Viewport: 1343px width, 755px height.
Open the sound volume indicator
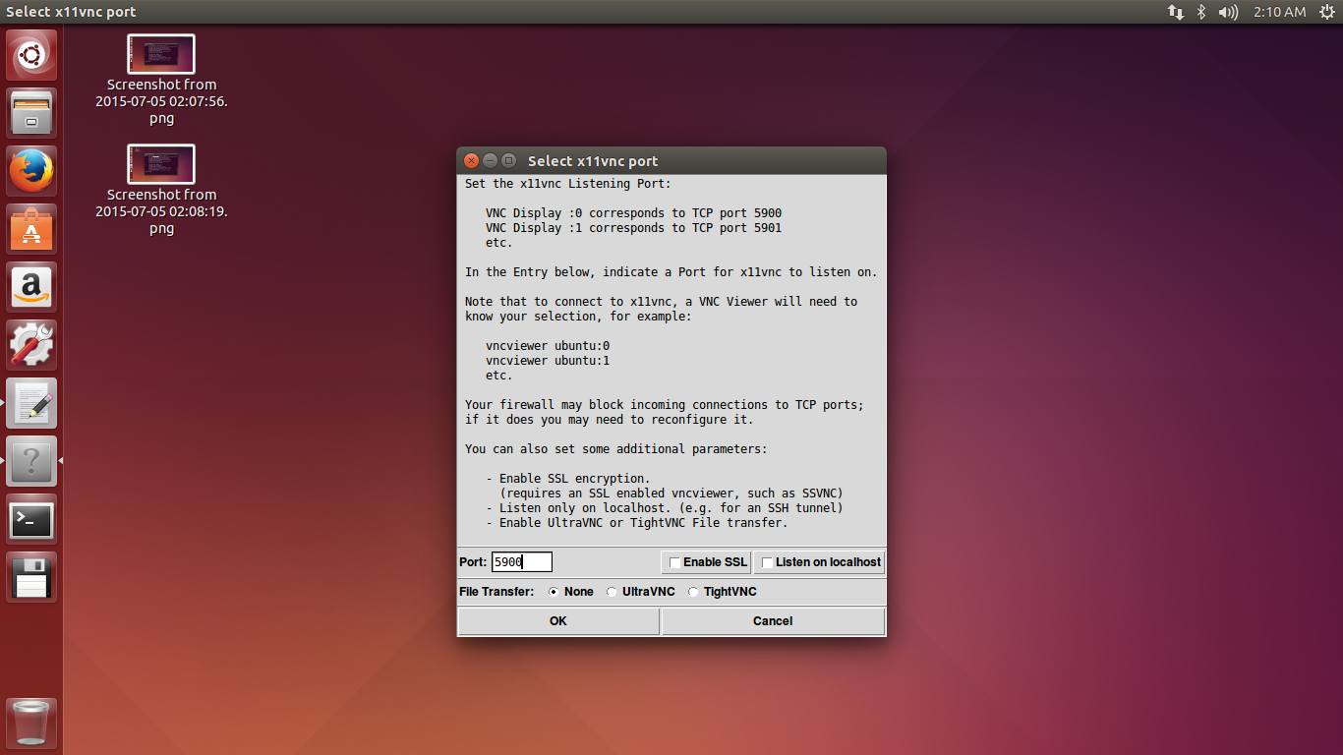point(1228,12)
